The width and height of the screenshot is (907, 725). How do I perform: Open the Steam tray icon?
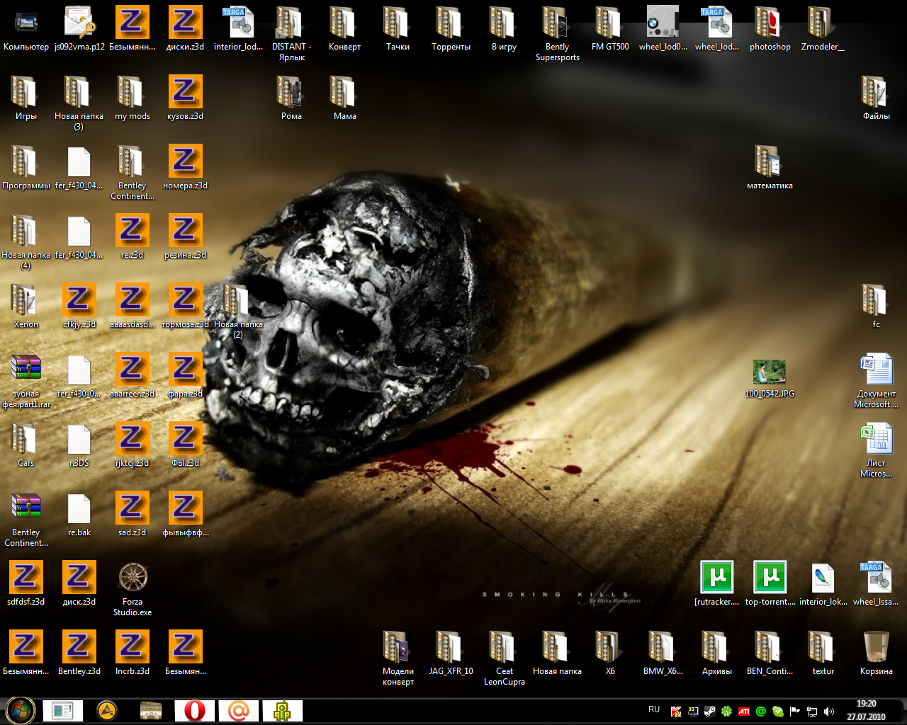click(709, 711)
